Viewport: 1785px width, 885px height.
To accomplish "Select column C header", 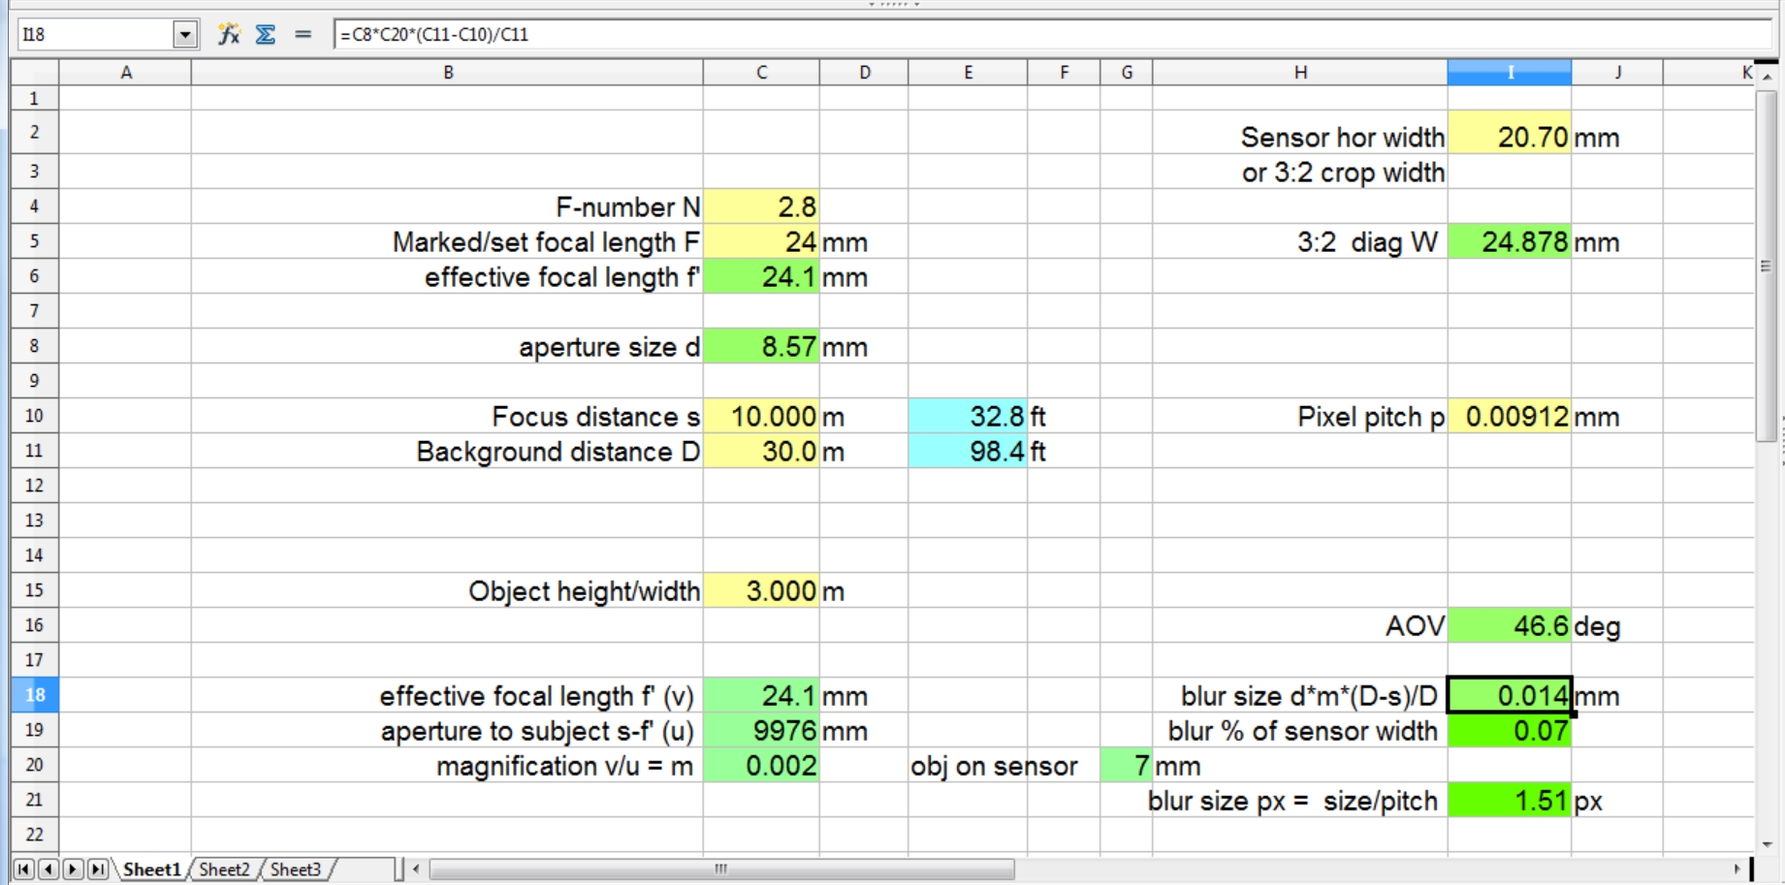I will (761, 73).
